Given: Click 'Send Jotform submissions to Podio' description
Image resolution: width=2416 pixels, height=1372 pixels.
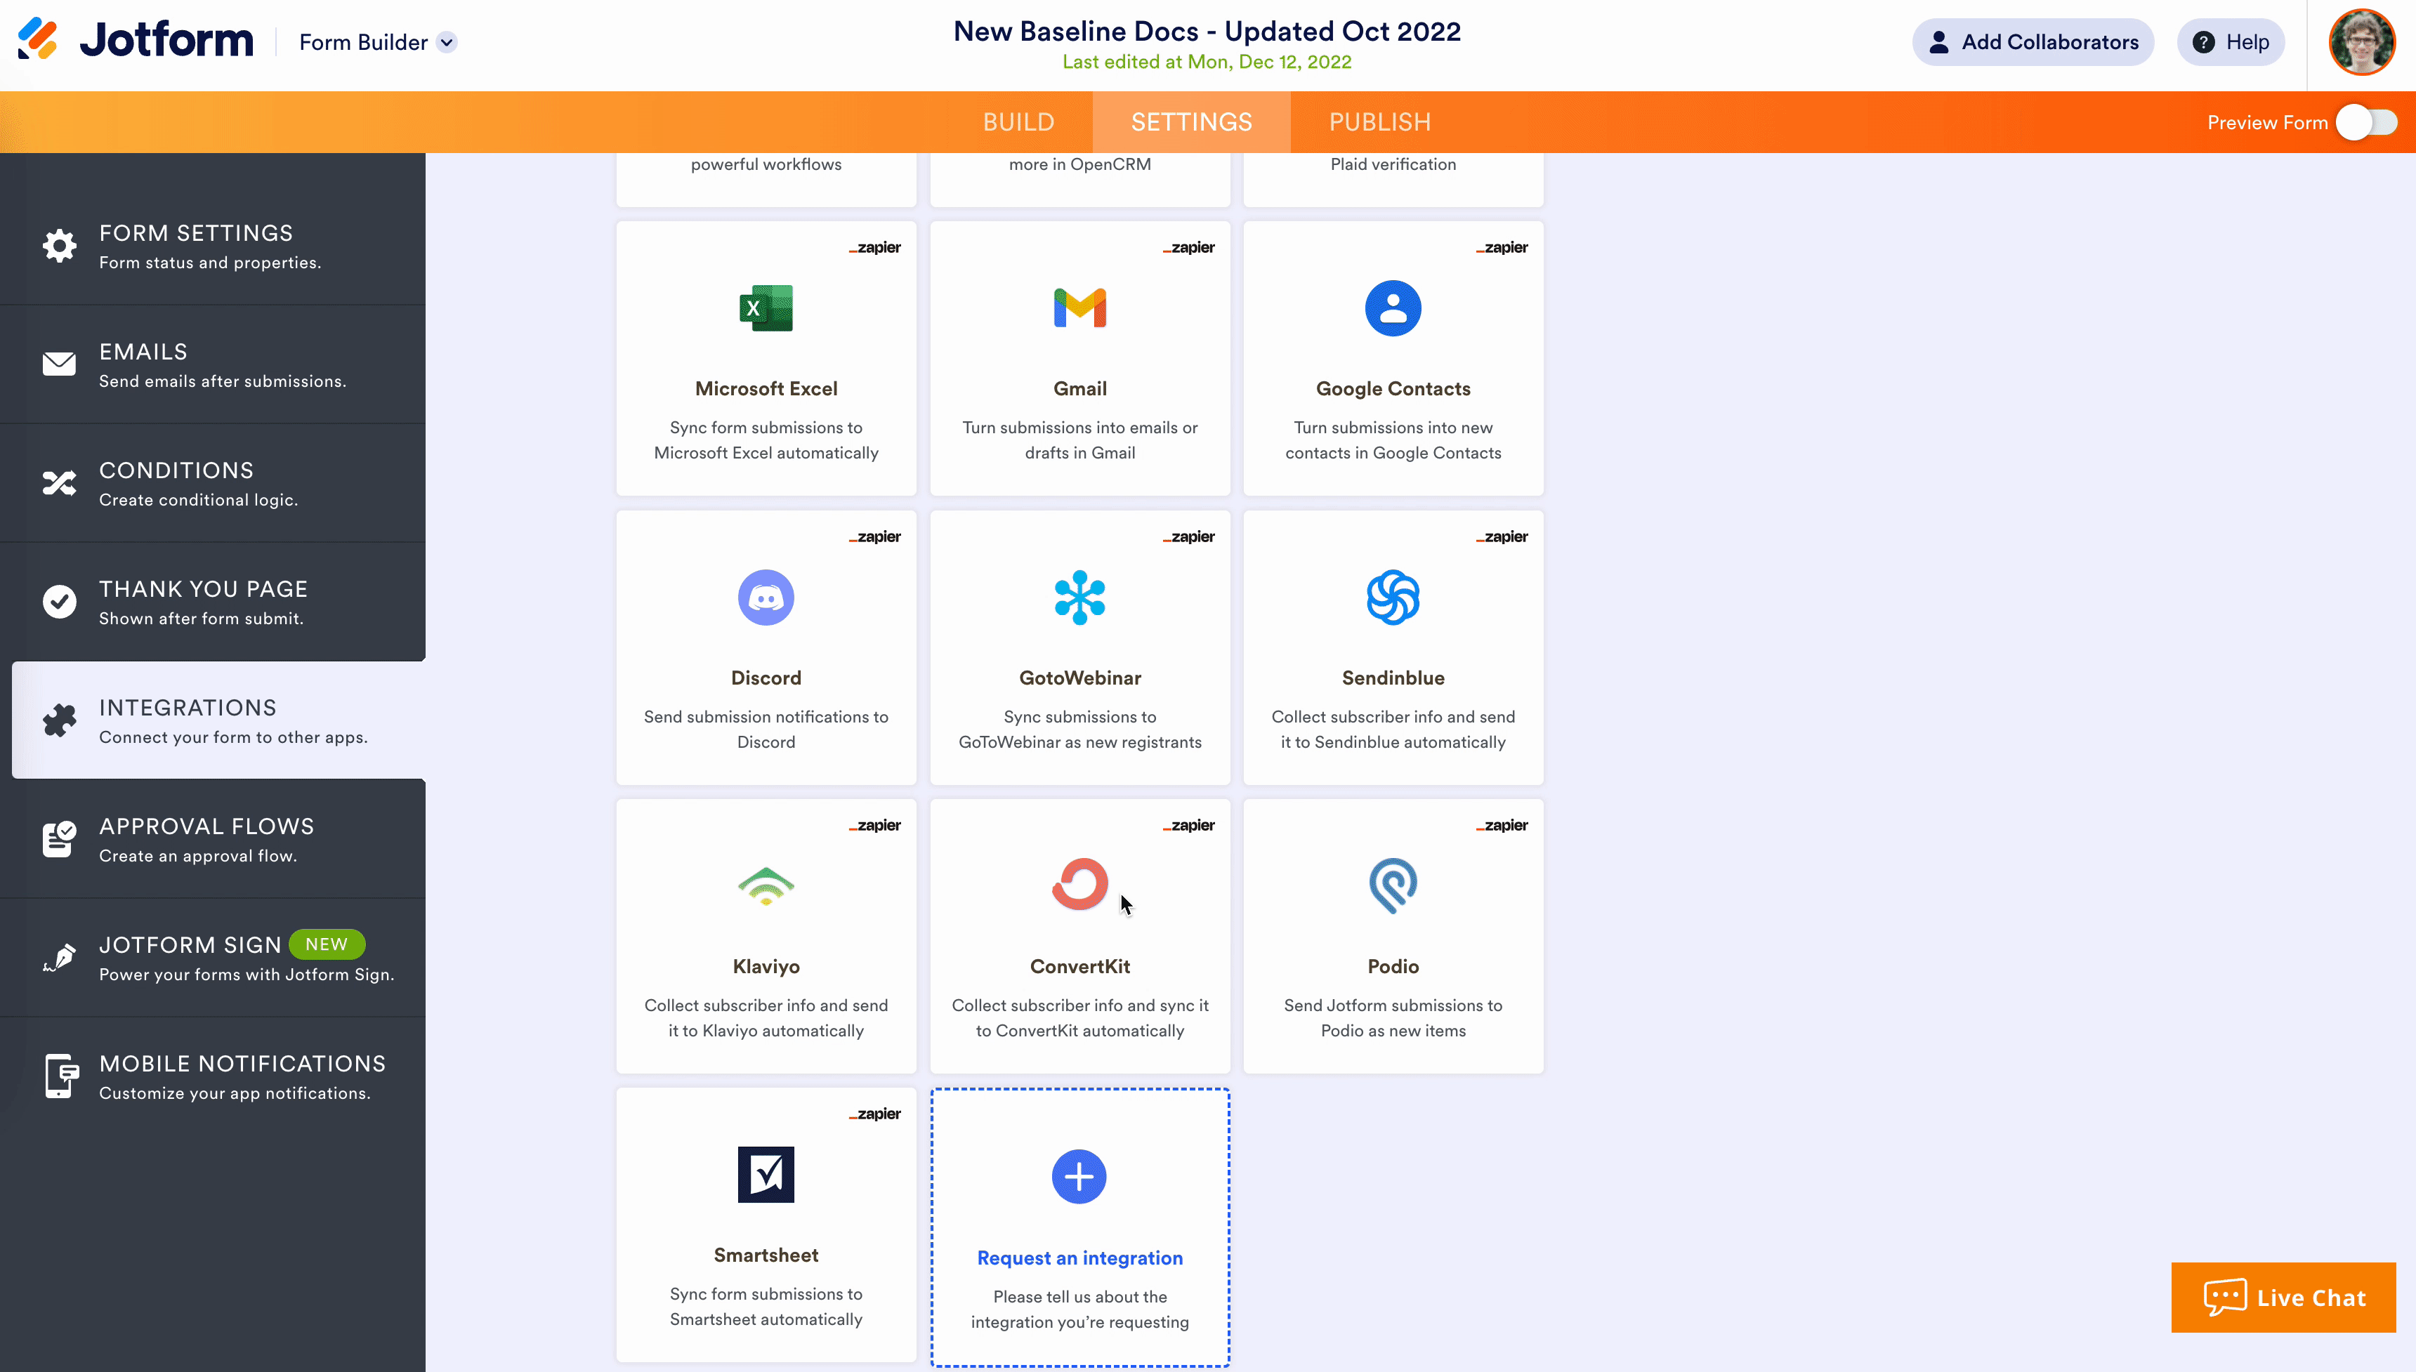Looking at the screenshot, I should tap(1393, 1017).
